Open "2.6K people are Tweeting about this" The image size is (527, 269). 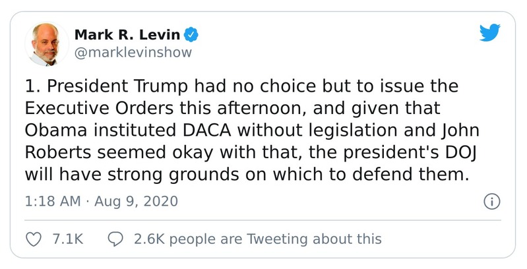point(257,239)
